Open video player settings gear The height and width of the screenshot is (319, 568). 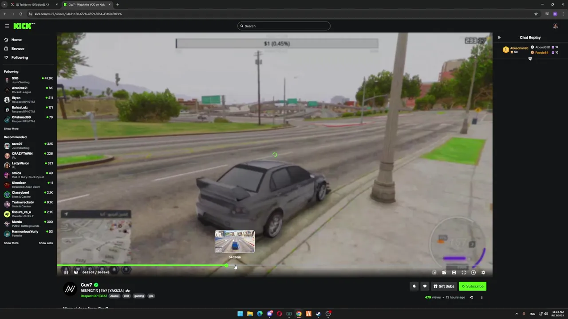point(483,272)
